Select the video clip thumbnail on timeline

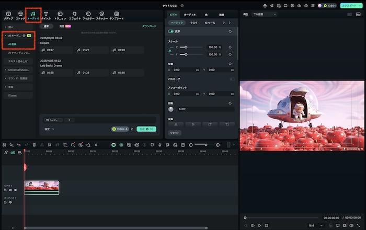[x=41, y=187]
